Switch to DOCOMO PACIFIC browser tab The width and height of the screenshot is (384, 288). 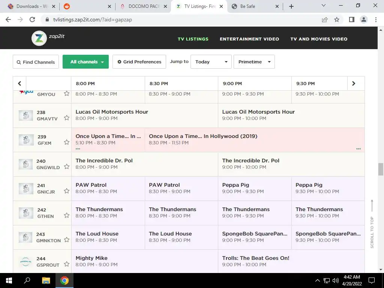tap(143, 6)
